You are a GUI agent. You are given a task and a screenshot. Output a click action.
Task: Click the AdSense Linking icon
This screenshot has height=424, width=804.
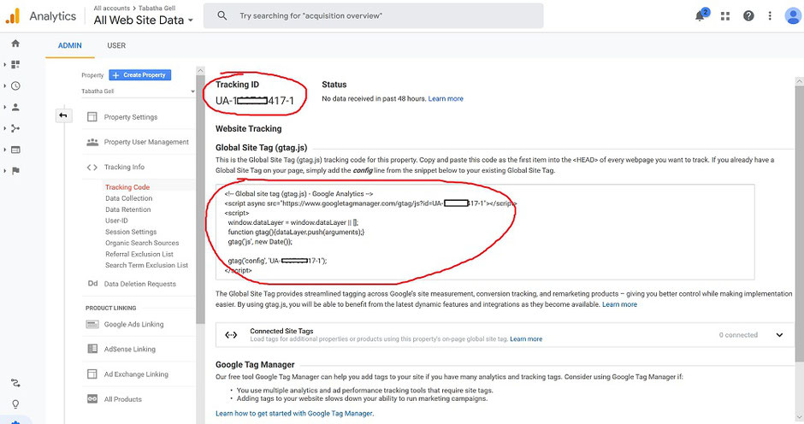[92, 349]
